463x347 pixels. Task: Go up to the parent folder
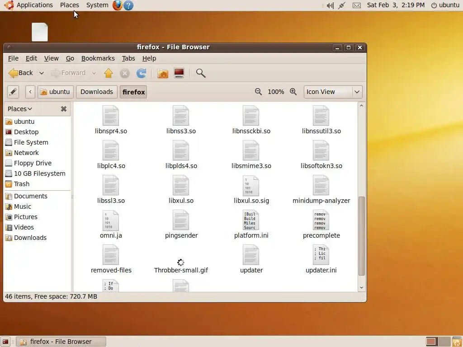pyautogui.click(x=109, y=73)
